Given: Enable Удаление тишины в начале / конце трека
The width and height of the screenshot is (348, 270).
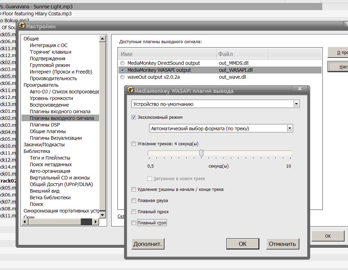Looking at the screenshot, I should tap(133, 190).
